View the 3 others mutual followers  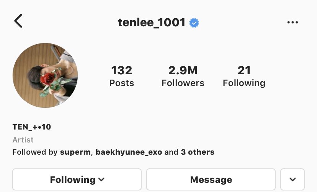[x=198, y=152]
